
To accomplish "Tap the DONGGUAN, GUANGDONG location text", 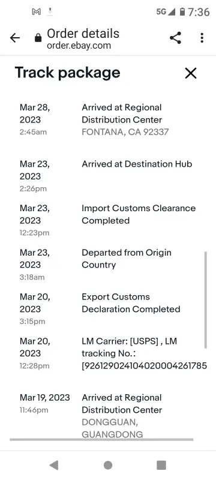I will [112, 428].
